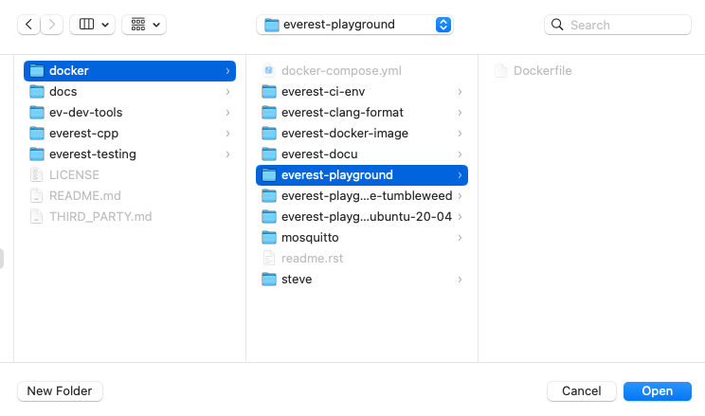This screenshot has height=416, width=705.
Task: Click the back navigation arrow
Action: point(29,25)
